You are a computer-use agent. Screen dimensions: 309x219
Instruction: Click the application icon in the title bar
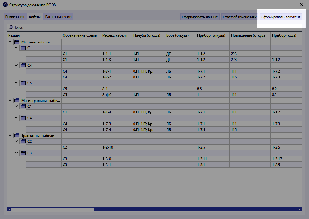pyautogui.click(x=5, y=5)
